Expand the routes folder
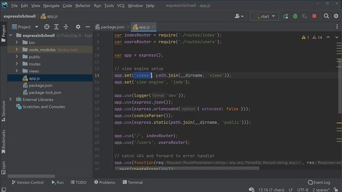The height and width of the screenshot is (192, 342). (x=17, y=64)
